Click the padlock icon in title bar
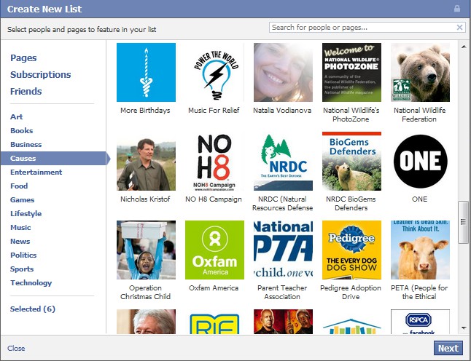The image size is (471, 361). (457, 9)
